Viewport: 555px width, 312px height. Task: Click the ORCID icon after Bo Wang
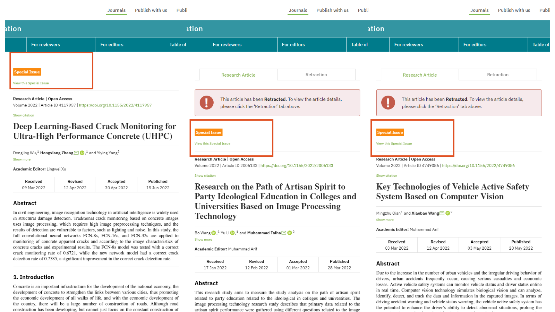click(x=214, y=233)
